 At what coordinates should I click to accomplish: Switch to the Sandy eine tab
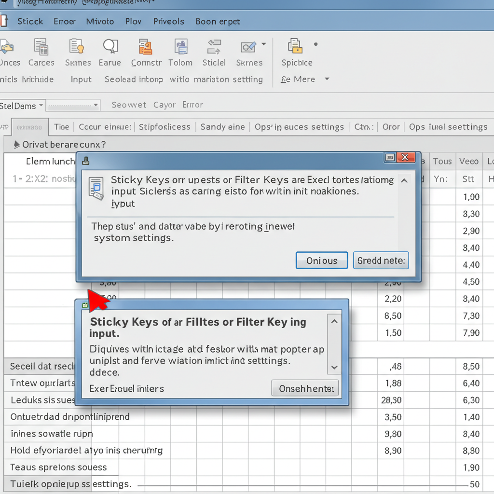(x=222, y=127)
